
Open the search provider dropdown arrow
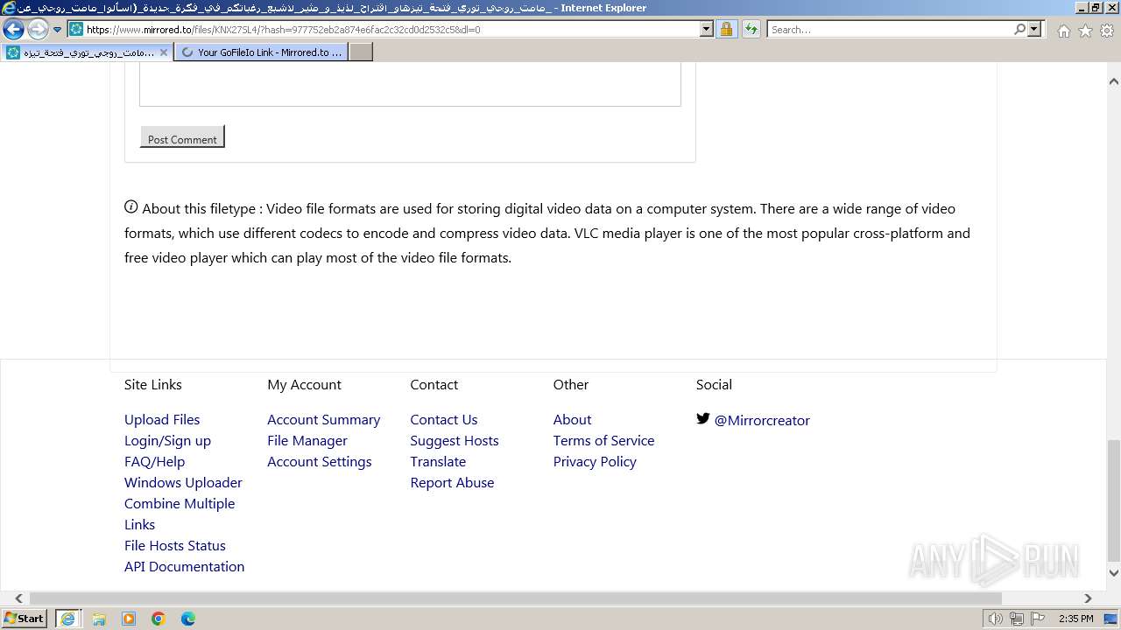coord(1034,30)
